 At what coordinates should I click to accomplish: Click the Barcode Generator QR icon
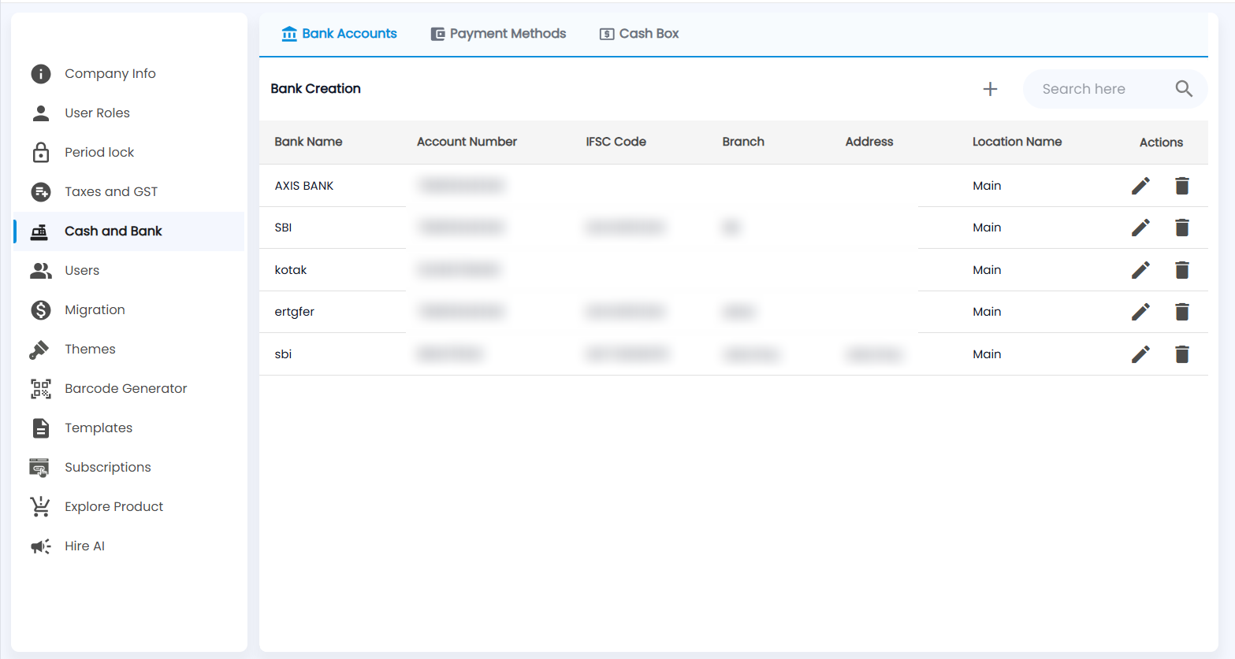(x=41, y=388)
